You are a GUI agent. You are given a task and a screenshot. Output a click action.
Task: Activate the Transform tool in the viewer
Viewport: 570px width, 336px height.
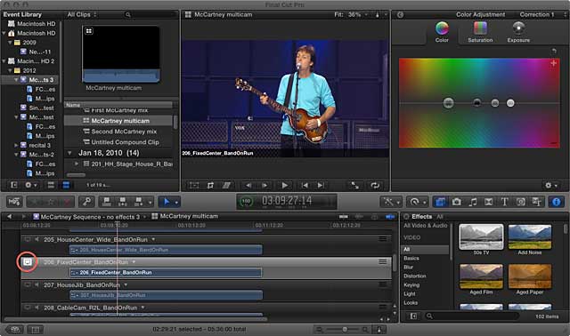(194, 186)
